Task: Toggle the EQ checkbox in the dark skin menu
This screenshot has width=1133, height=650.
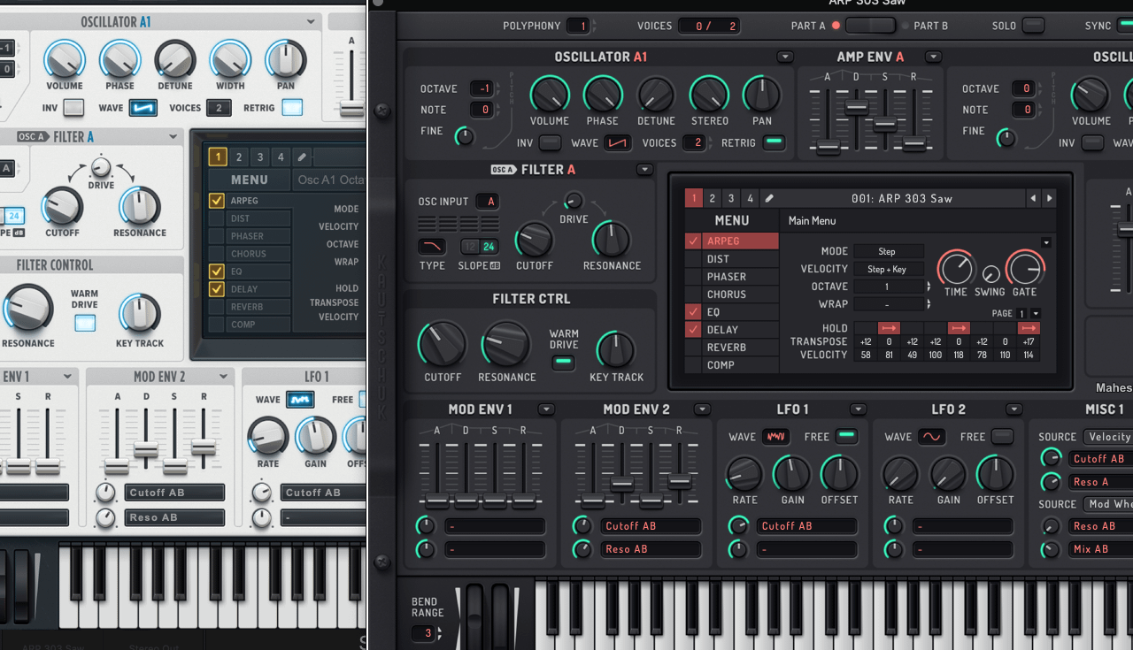Action: coord(694,312)
